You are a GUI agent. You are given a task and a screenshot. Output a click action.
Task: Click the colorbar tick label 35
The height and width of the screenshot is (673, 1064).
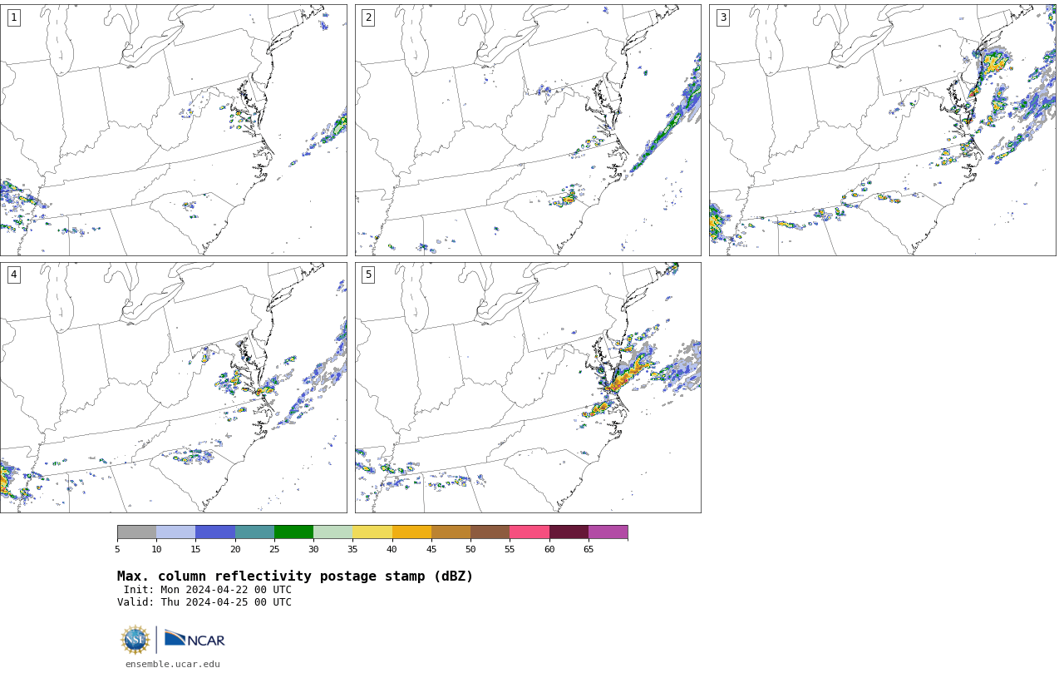[x=352, y=549]
